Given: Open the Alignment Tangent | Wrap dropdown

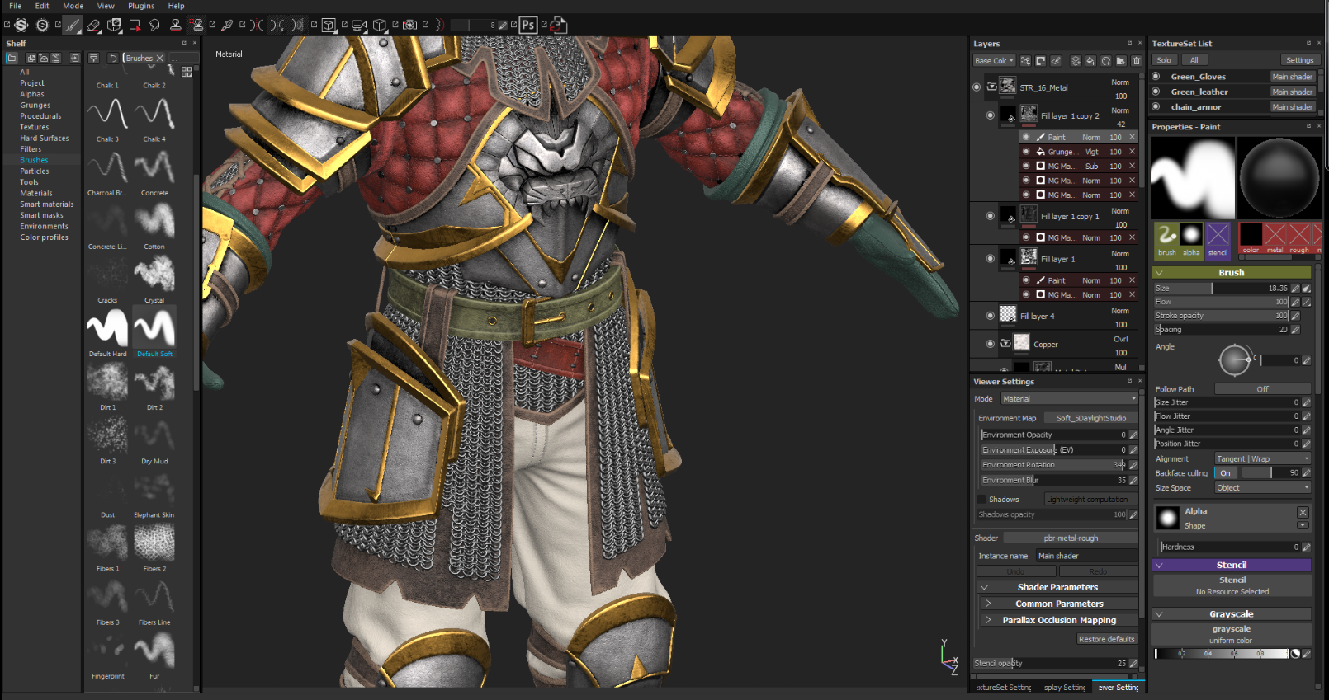Looking at the screenshot, I should tap(1262, 459).
